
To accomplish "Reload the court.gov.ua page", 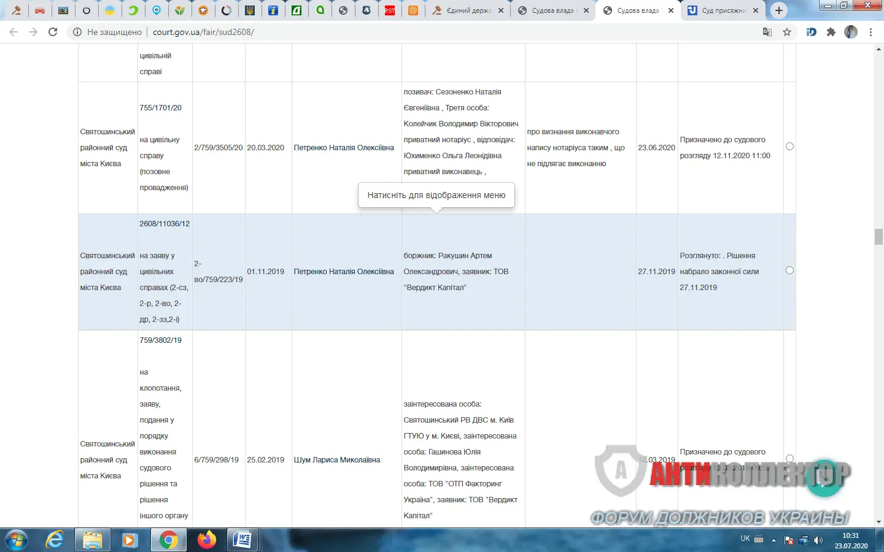I will tap(53, 32).
